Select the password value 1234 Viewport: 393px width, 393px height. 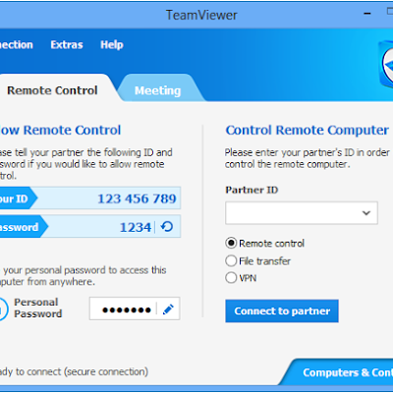coord(136,227)
